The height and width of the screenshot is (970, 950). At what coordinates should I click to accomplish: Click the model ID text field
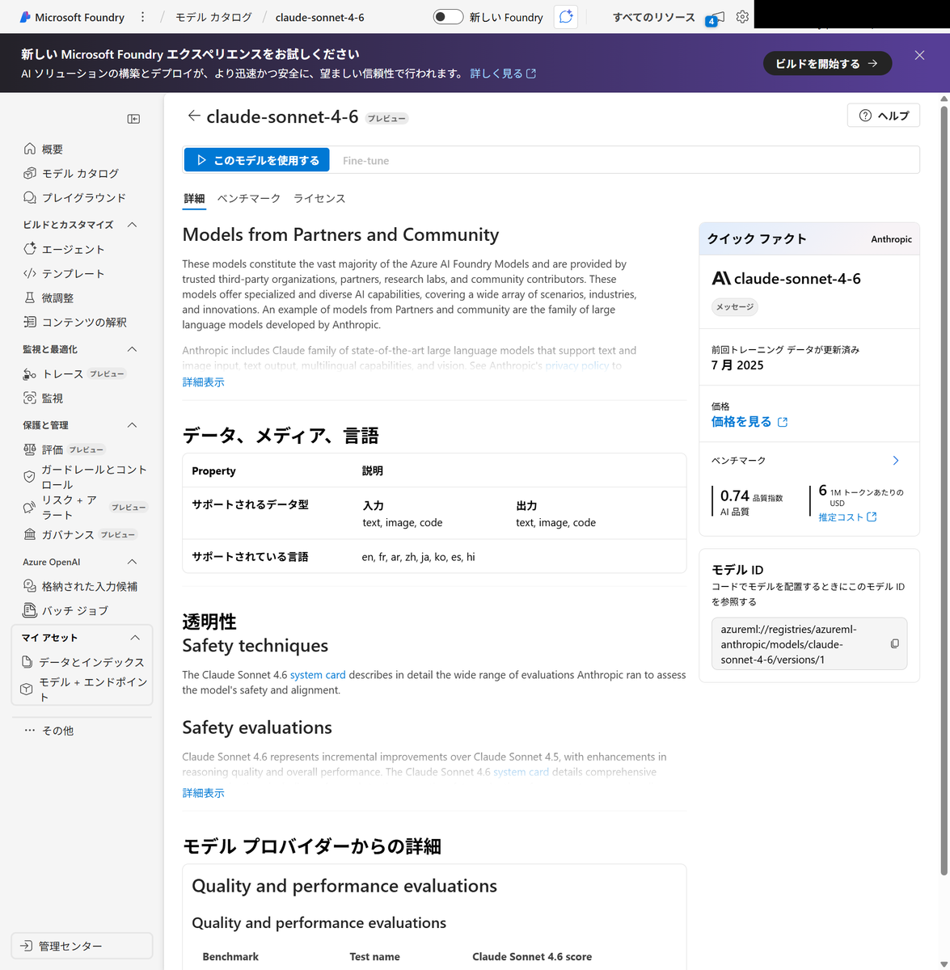809,644
